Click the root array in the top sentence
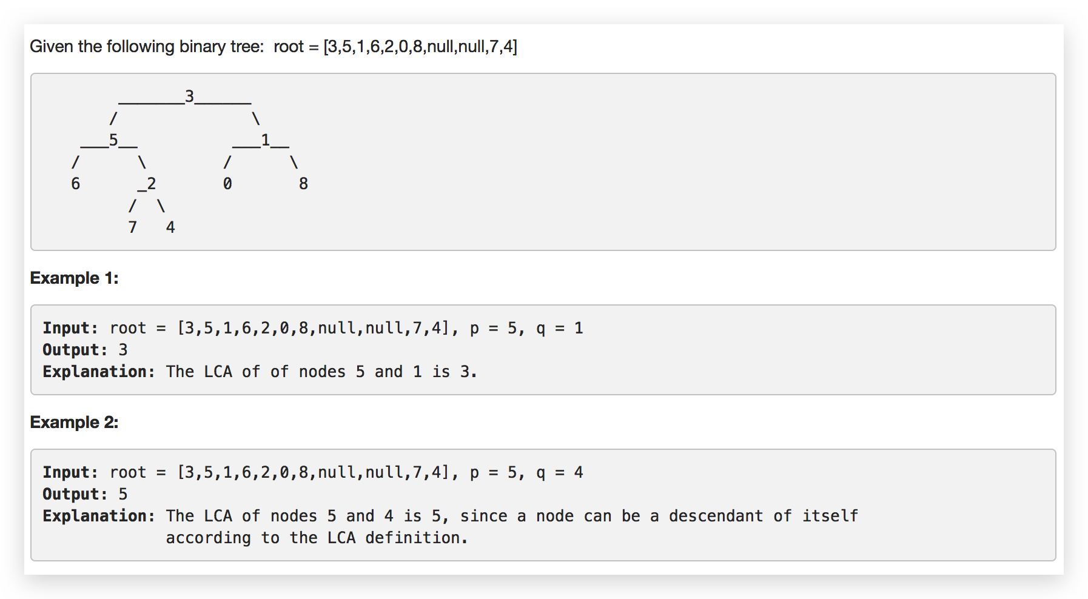Image resolution: width=1088 pixels, height=599 pixels. coord(420,47)
